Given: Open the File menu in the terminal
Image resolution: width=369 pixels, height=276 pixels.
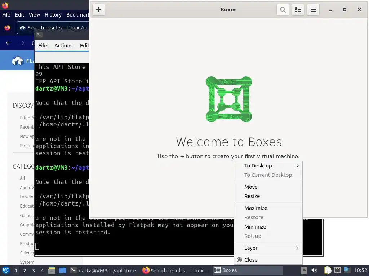Looking at the screenshot, I should pos(43,46).
